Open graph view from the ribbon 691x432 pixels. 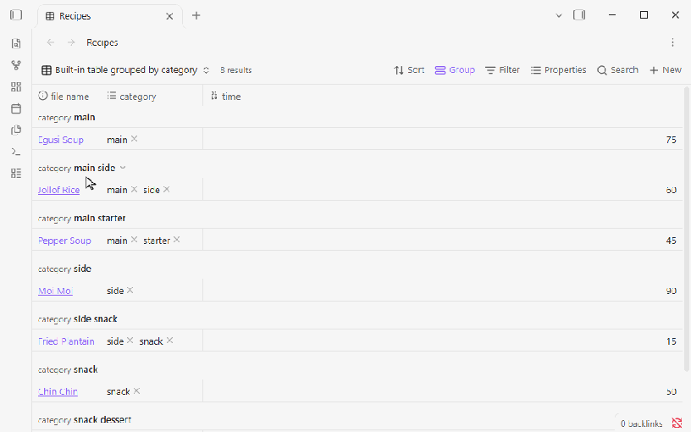click(x=16, y=65)
